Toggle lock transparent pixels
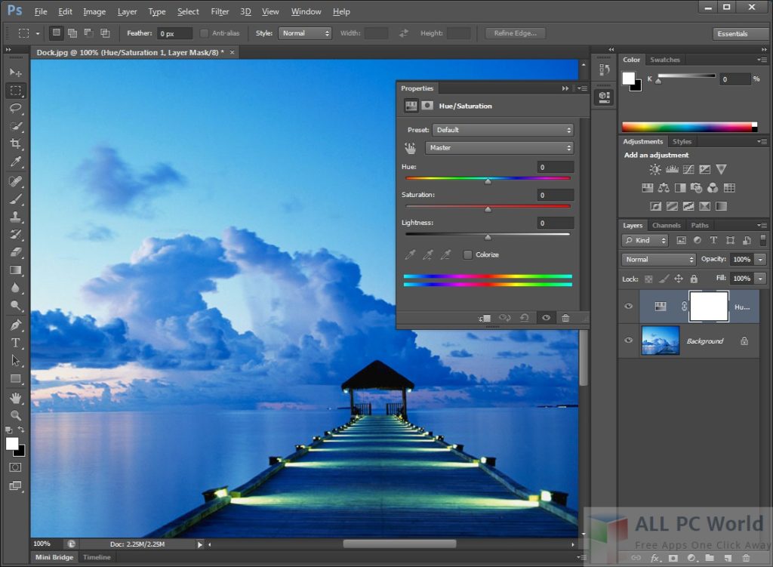The height and width of the screenshot is (567, 773). click(x=648, y=279)
